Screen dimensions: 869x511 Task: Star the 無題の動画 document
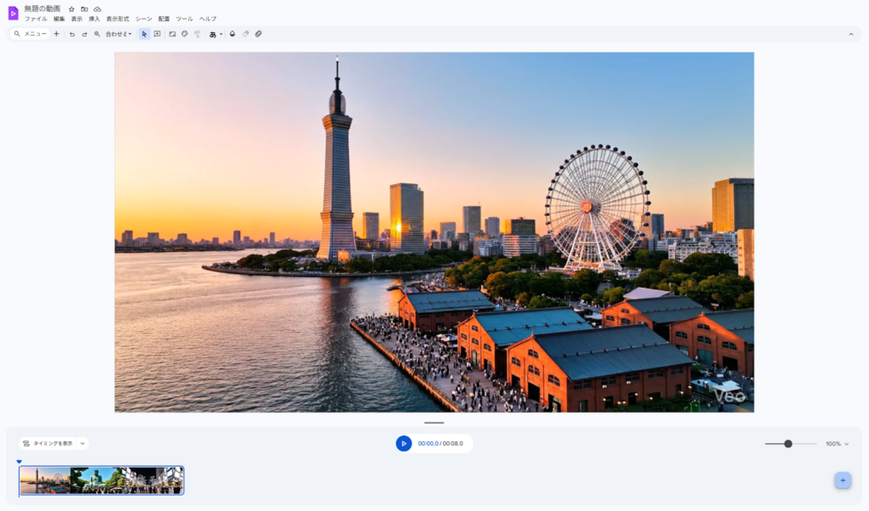pos(71,9)
